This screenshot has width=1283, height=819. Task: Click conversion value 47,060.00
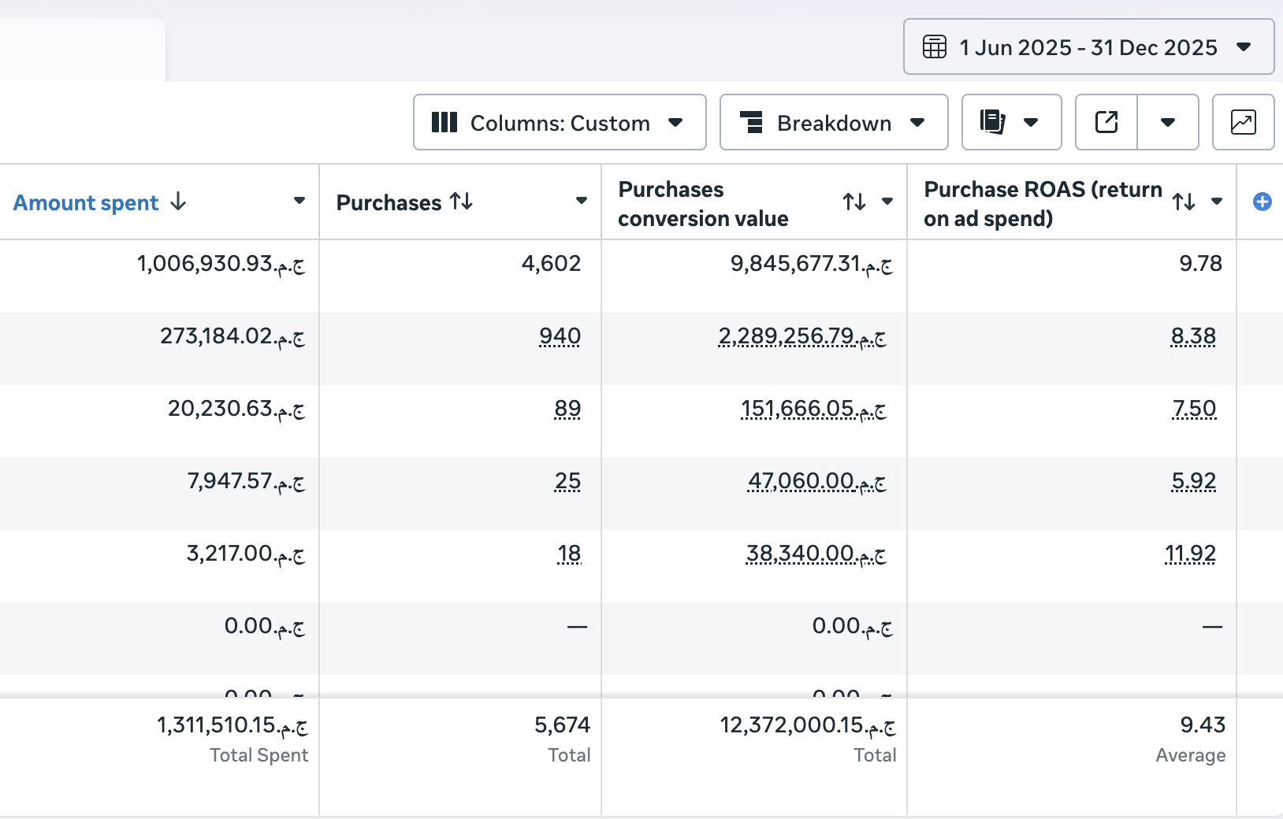point(817,482)
